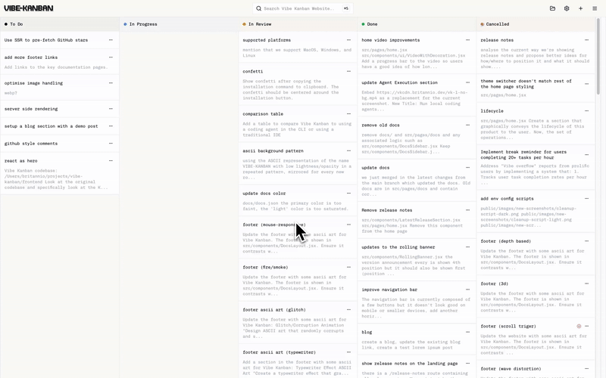Click the Done column header

417,24
